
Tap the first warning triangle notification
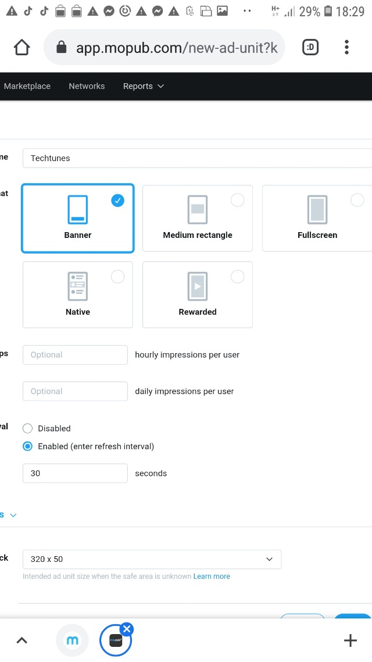pyautogui.click(x=12, y=12)
